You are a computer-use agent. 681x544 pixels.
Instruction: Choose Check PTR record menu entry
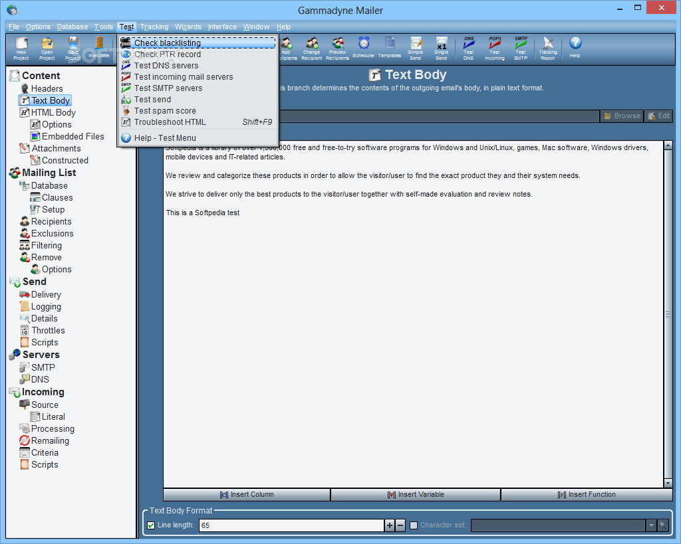[x=198, y=54]
